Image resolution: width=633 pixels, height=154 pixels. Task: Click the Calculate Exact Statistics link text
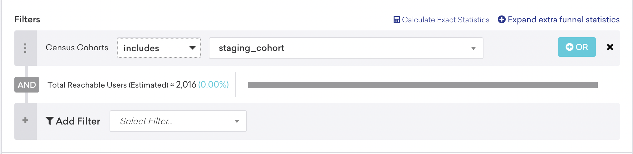445,20
